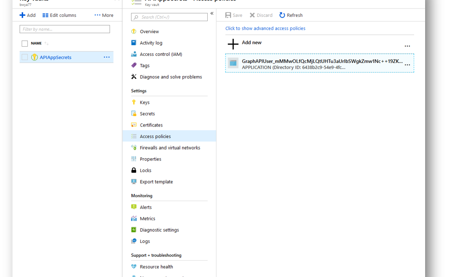
Task: Click the Add new label
Action: 252,42
